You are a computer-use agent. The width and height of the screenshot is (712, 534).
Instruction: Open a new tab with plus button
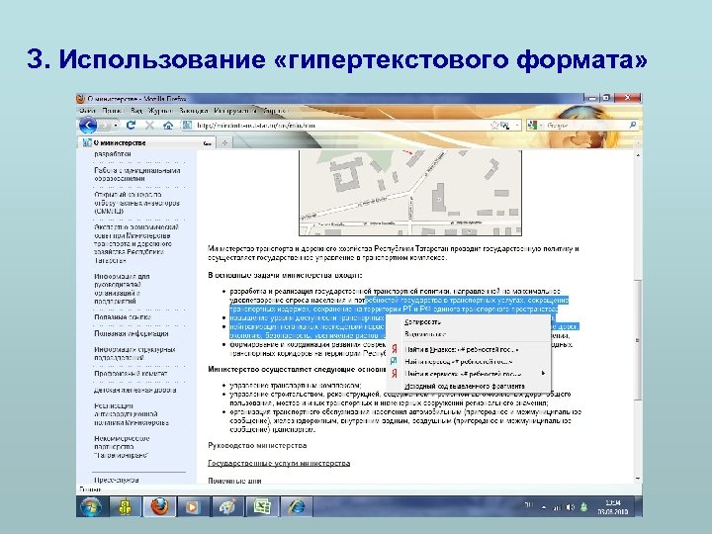point(224,143)
